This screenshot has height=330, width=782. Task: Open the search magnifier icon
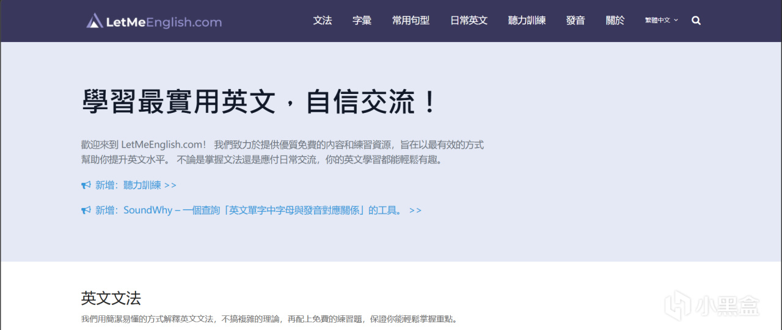696,21
